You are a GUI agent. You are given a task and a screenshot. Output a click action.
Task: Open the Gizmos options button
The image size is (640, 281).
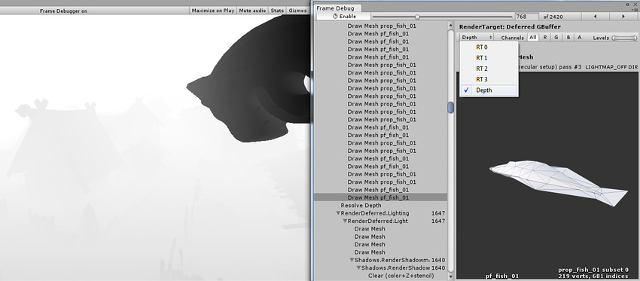[297, 11]
